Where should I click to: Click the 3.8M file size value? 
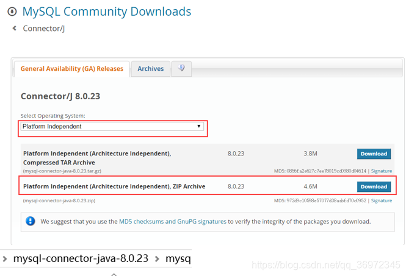pos(310,154)
